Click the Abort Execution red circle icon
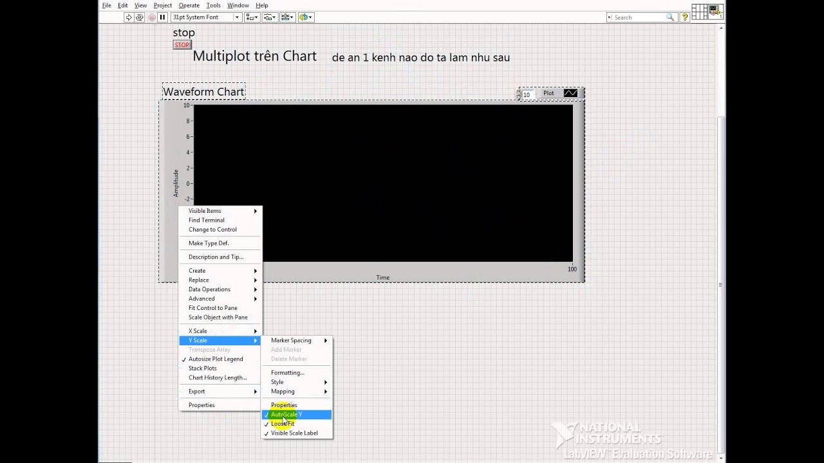Viewport: 824px width, 463px height. click(151, 17)
